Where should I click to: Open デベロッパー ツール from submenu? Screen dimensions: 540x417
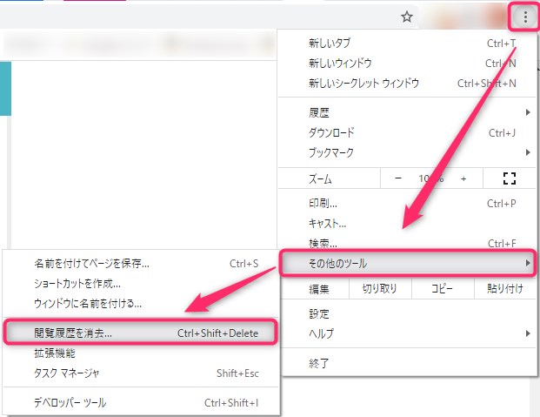coord(141,402)
